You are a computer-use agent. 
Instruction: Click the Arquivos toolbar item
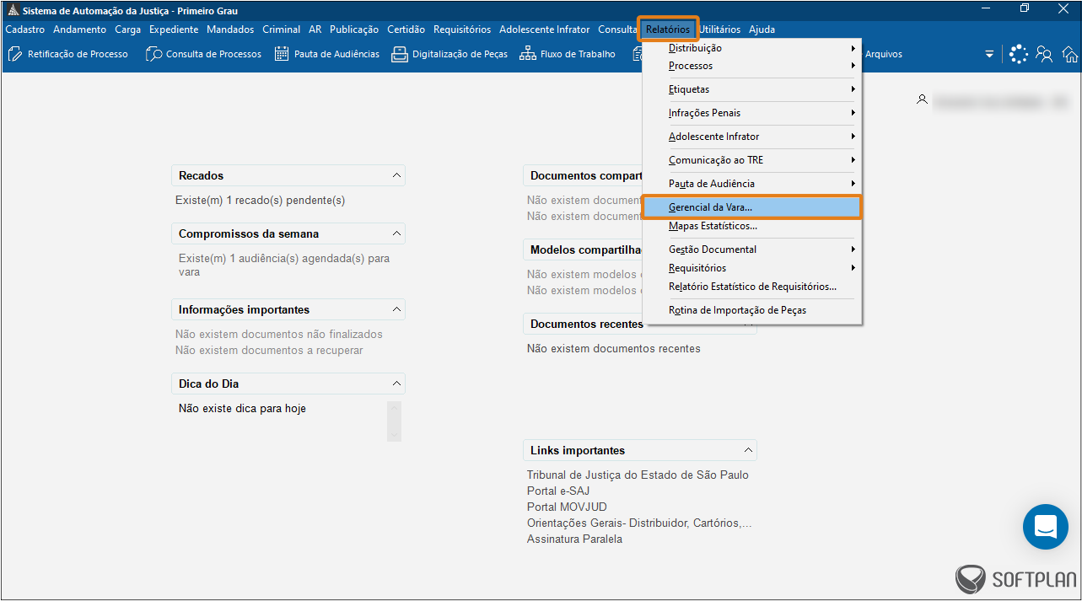(884, 54)
